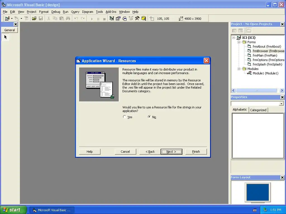The width and height of the screenshot is (286, 214).
Task: Select the Yes radio button
Action: pyautogui.click(x=124, y=117)
